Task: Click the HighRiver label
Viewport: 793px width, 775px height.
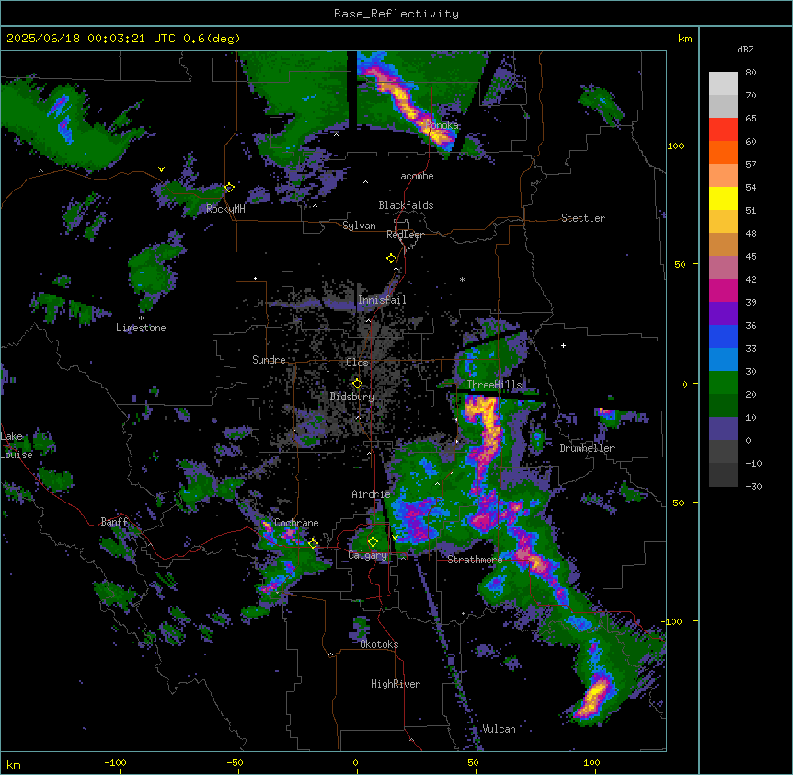Action: coord(396,684)
